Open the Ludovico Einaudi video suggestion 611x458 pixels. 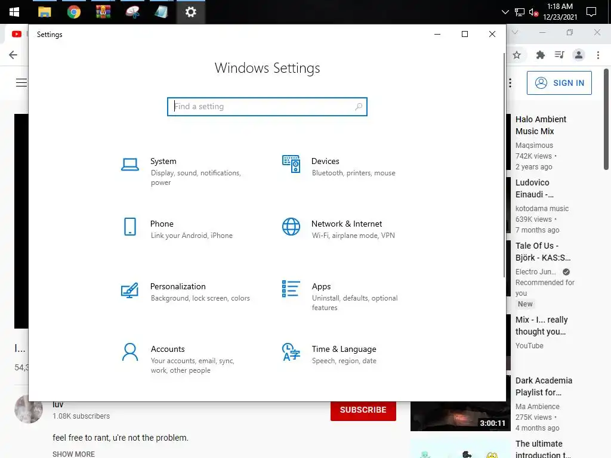pos(534,188)
